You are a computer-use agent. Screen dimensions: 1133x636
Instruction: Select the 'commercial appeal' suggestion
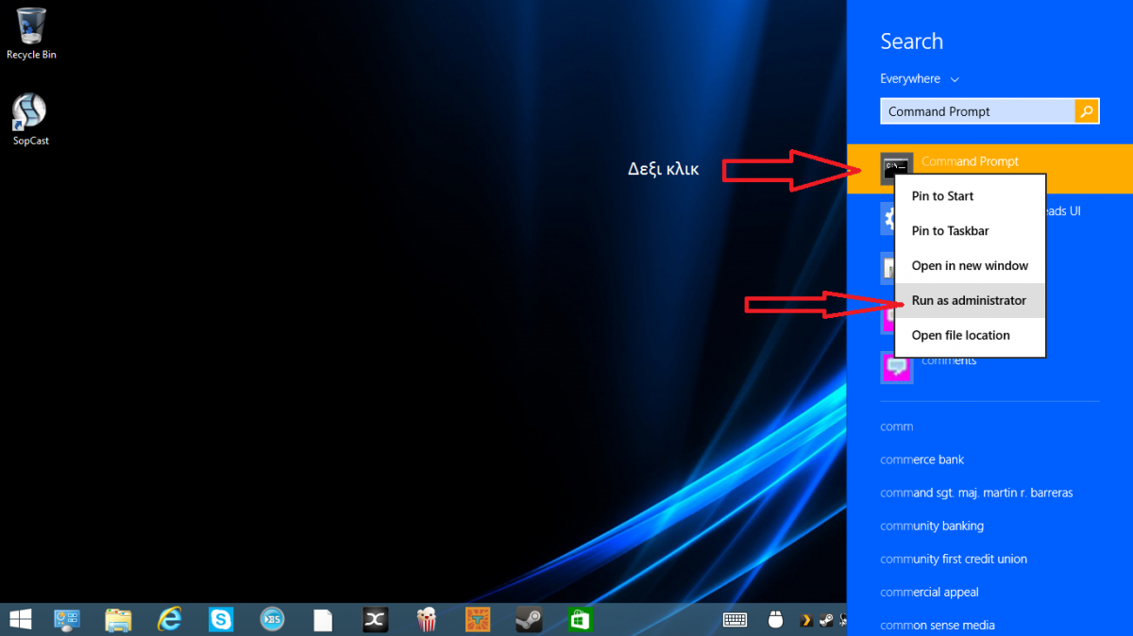pos(929,593)
